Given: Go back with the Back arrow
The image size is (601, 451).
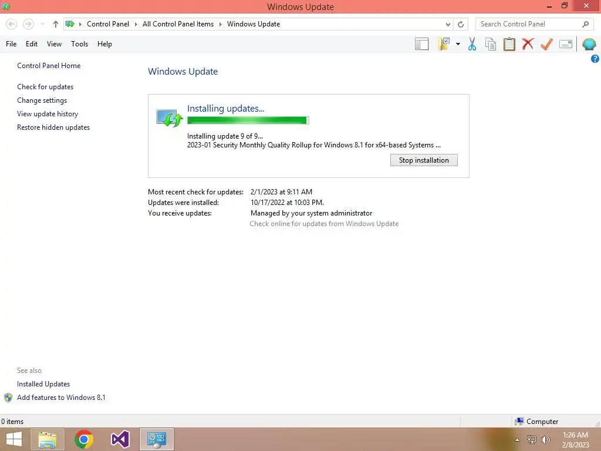Looking at the screenshot, I should coord(12,24).
